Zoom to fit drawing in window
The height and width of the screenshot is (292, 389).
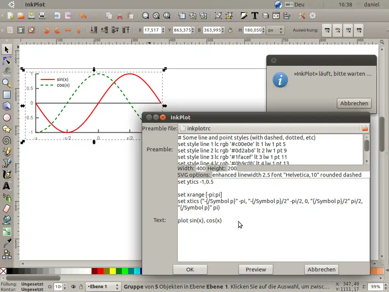(156, 16)
